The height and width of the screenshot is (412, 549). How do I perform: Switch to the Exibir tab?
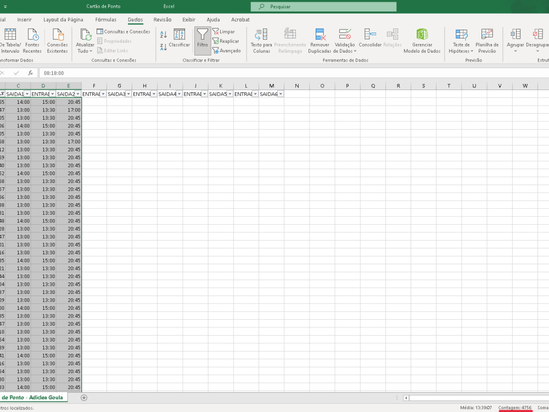pos(189,20)
